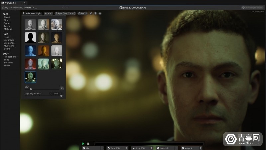This screenshot has width=266, height=150.
Task: Select the black silhouette lighting thumbnail
Action: tap(30, 37)
